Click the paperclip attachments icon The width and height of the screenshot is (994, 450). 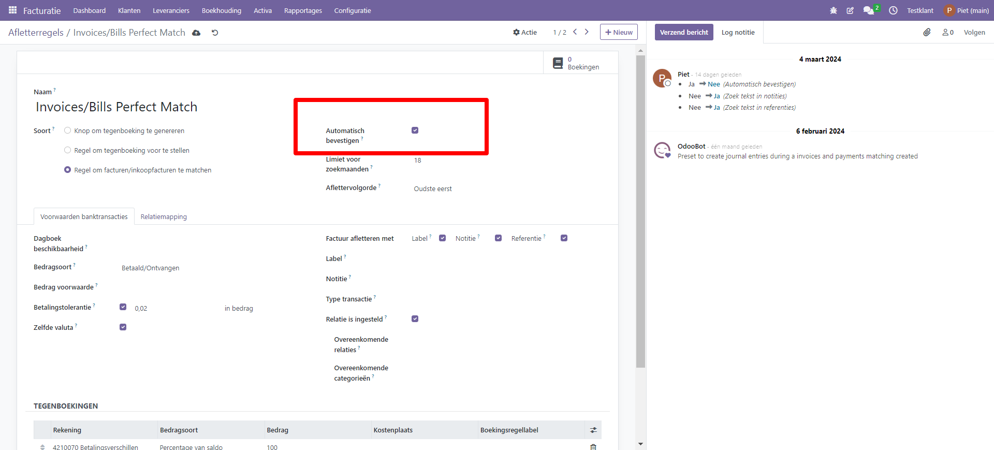click(x=927, y=32)
